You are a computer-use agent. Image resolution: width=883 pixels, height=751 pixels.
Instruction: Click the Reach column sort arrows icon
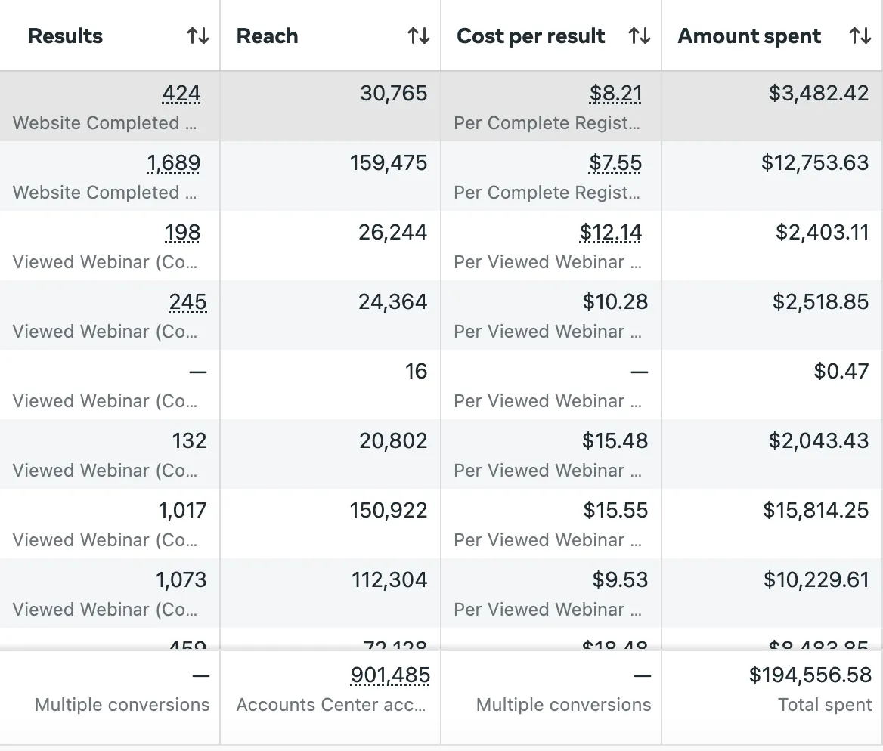419,36
